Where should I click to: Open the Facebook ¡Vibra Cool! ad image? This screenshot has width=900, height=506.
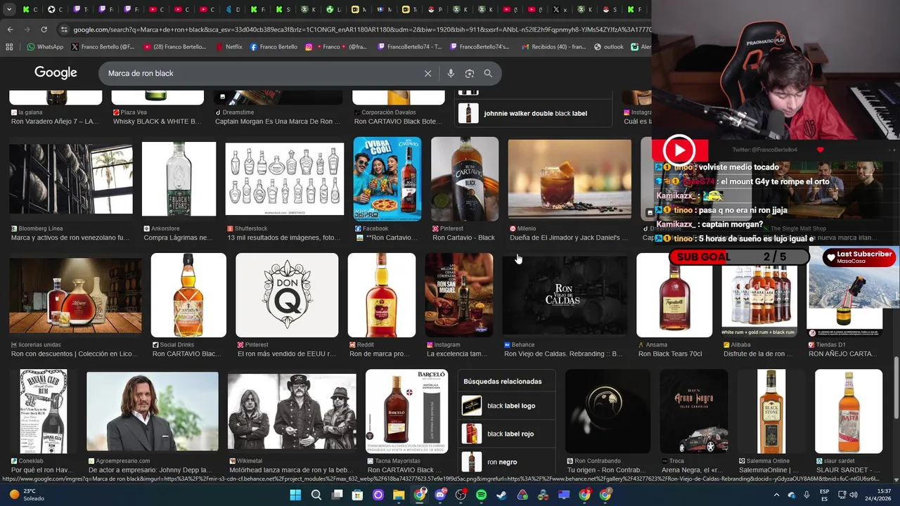pyautogui.click(x=387, y=179)
